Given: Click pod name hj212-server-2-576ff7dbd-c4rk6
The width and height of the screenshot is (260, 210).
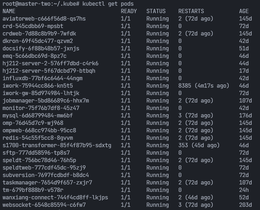Looking at the screenshot, I should 50,63.
